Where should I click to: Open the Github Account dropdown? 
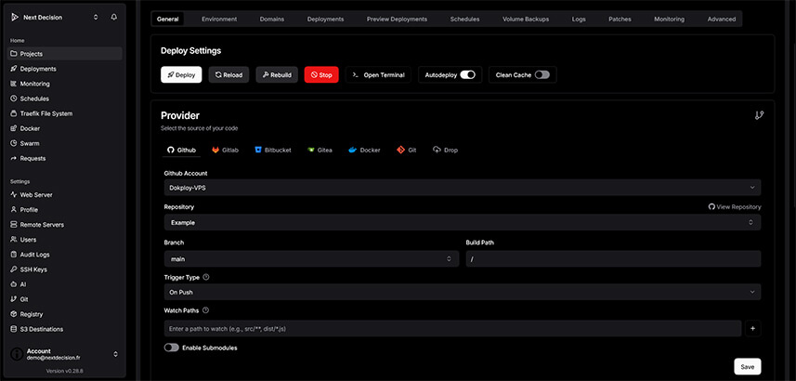[x=463, y=188]
